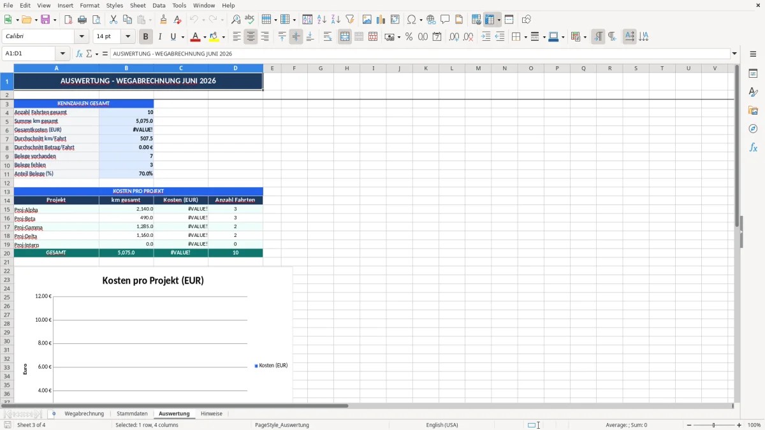Adjust the zoom slider handle

(714, 425)
